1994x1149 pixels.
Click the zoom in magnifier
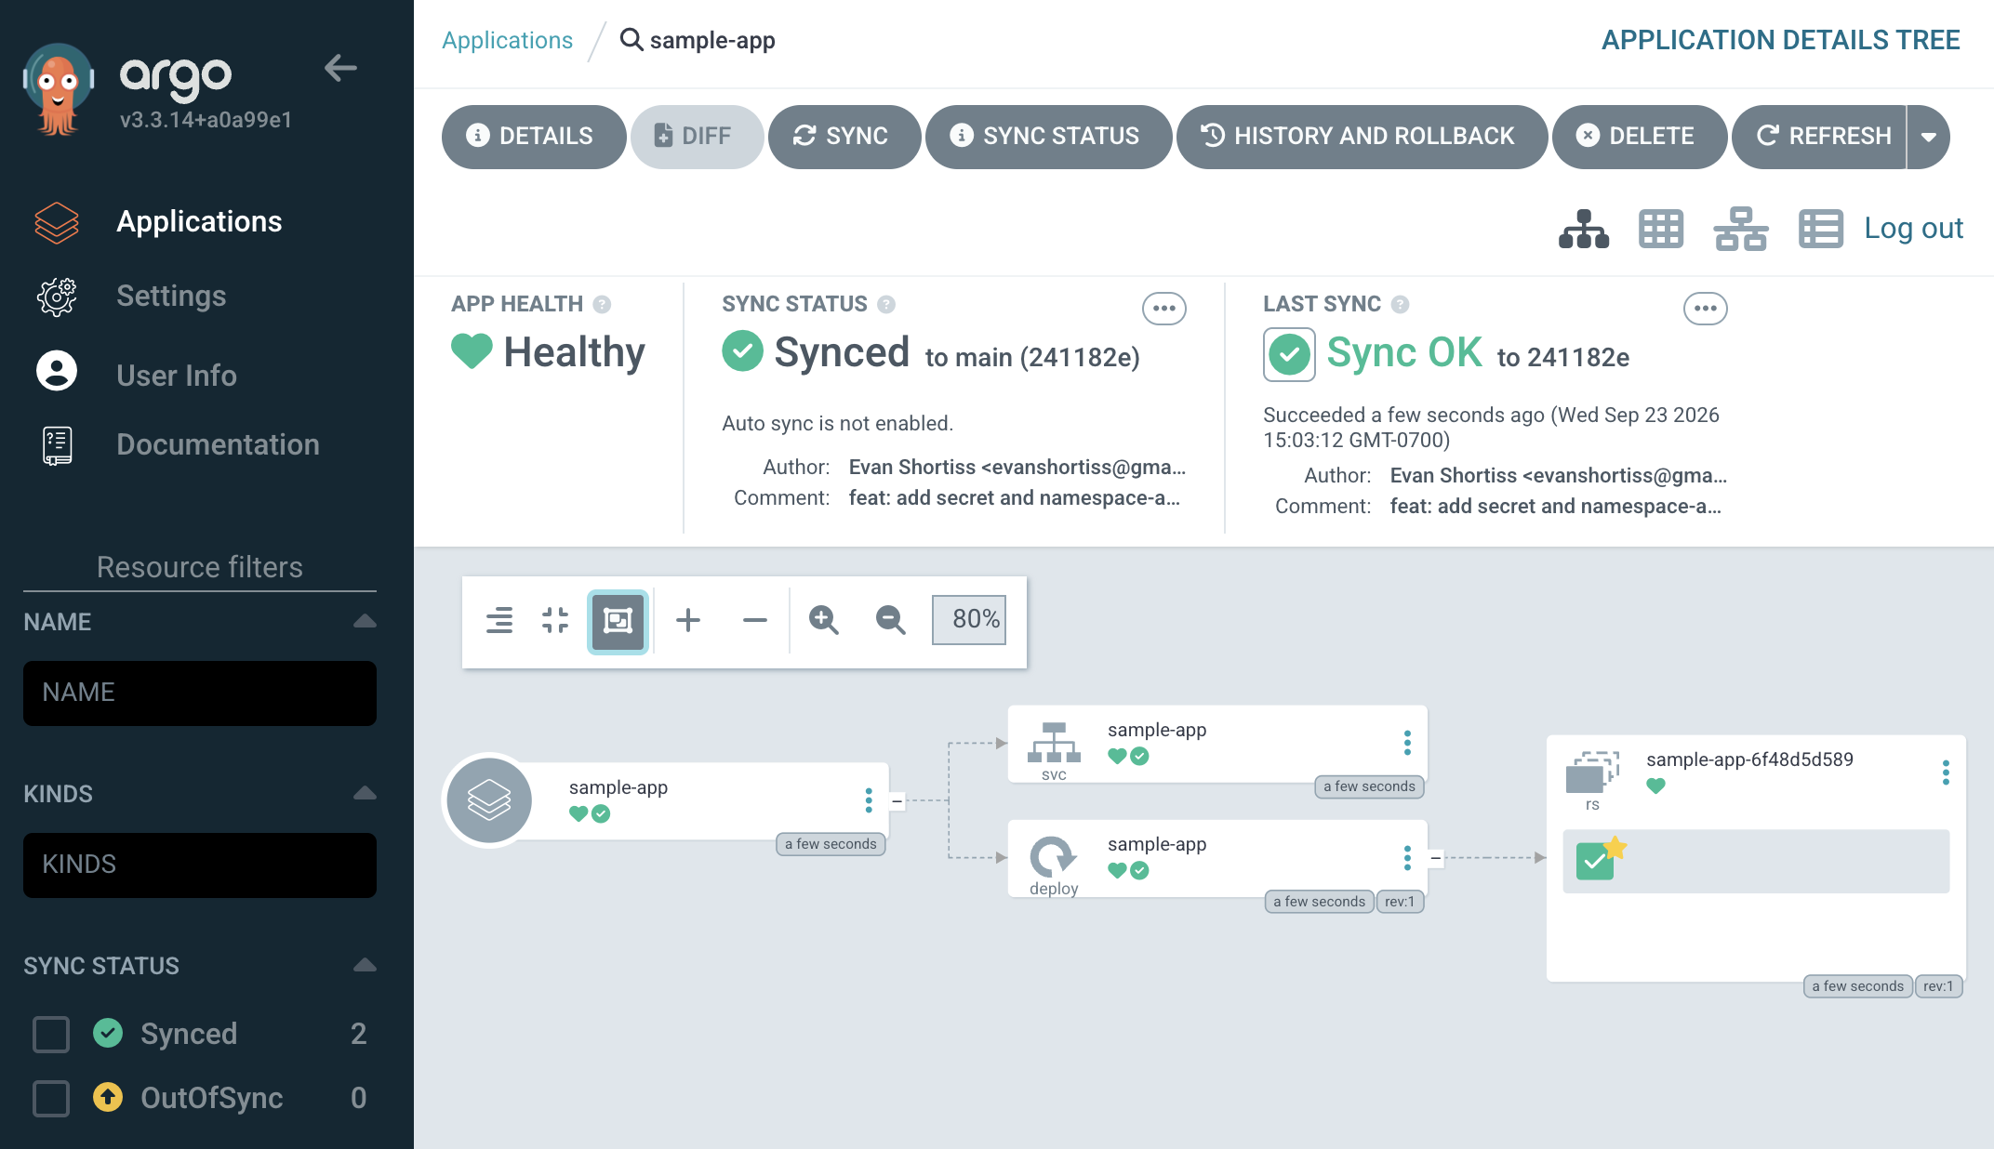(x=824, y=620)
